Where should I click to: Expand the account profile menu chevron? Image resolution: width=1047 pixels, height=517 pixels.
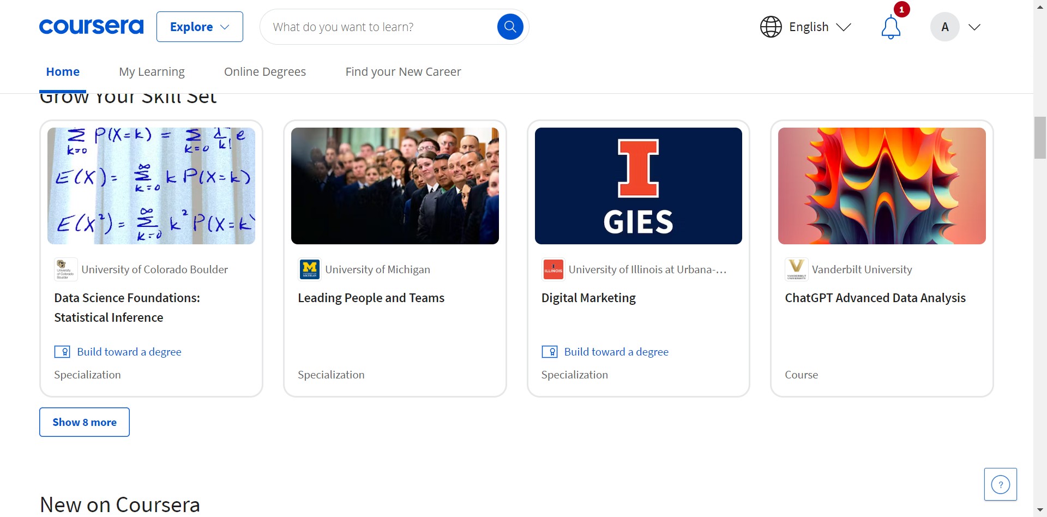click(974, 27)
